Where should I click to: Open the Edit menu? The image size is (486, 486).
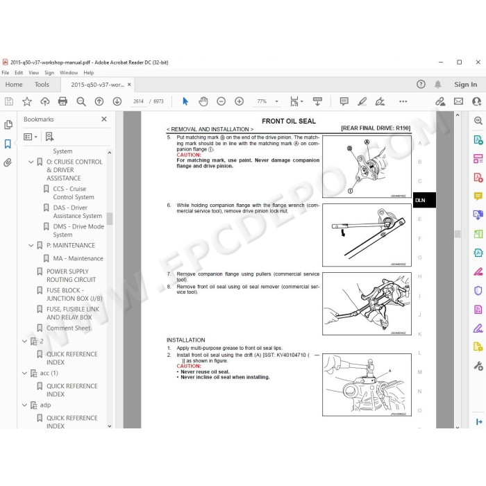point(19,72)
